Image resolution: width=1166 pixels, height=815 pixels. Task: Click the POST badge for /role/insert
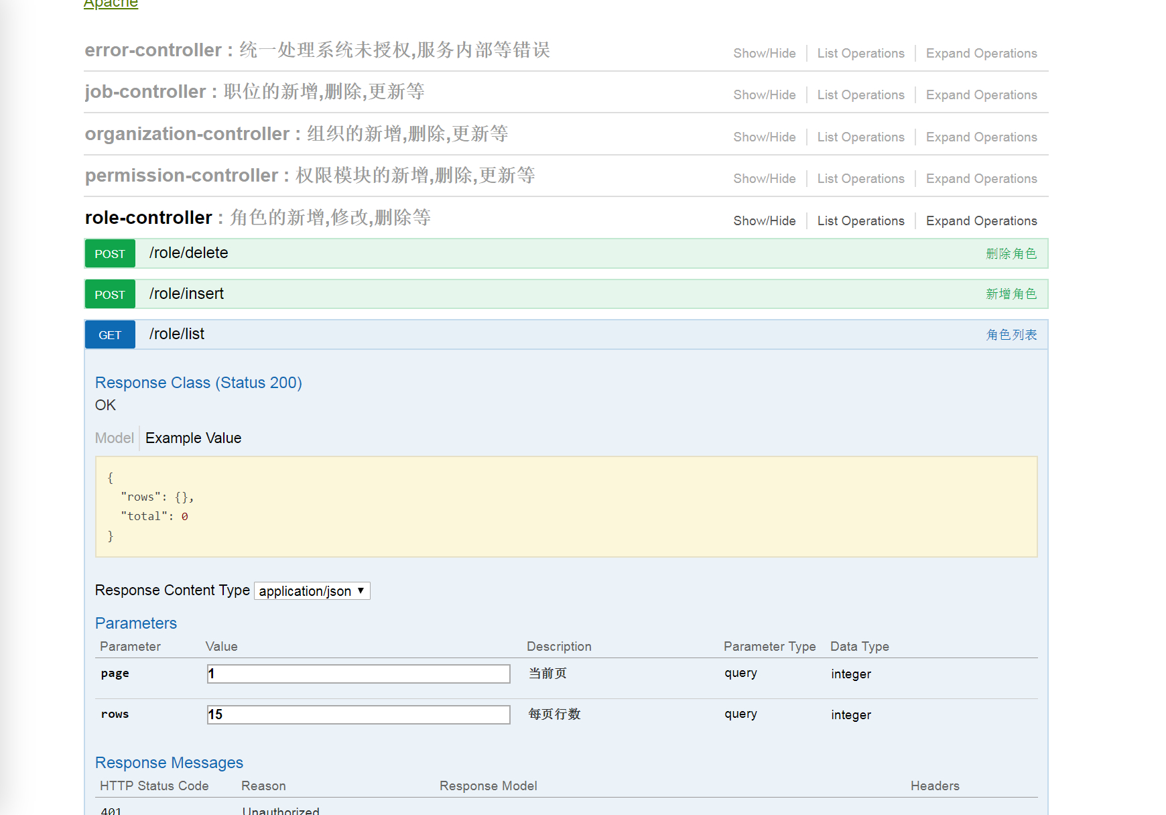point(110,294)
